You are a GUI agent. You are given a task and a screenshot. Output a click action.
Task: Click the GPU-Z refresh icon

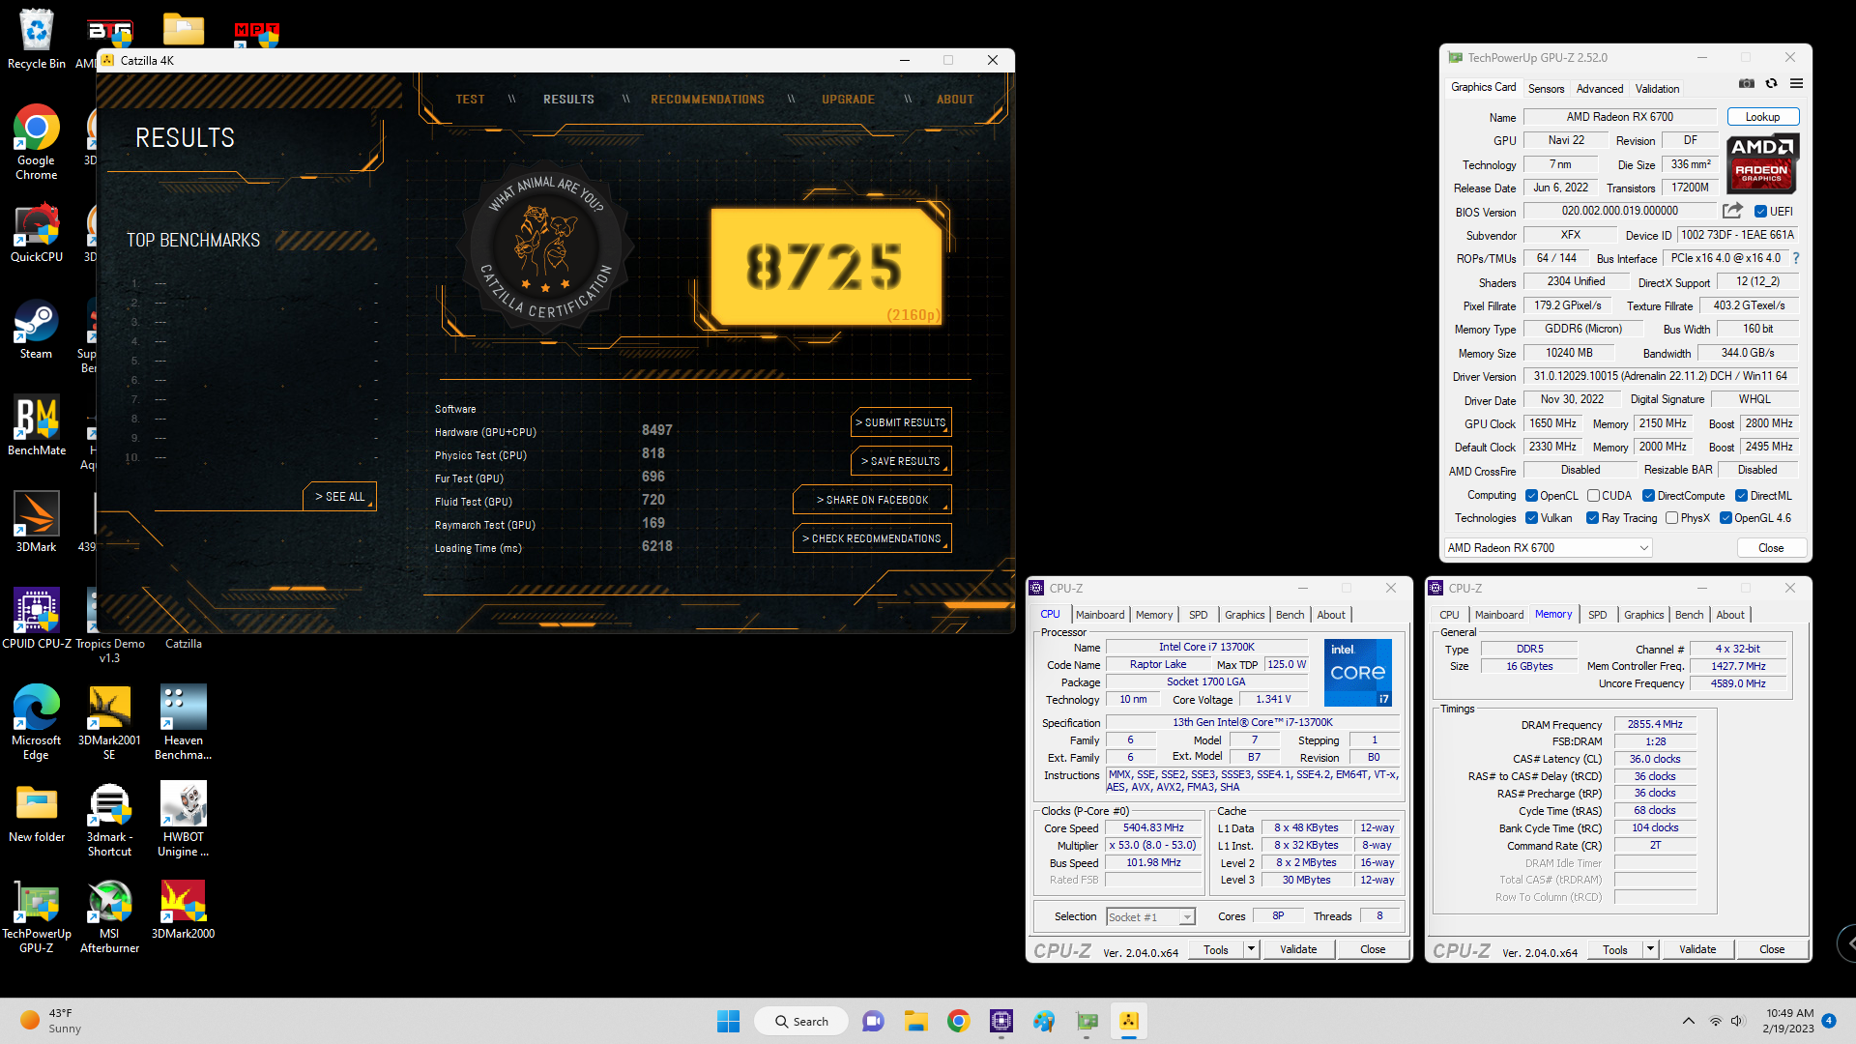tap(1771, 84)
